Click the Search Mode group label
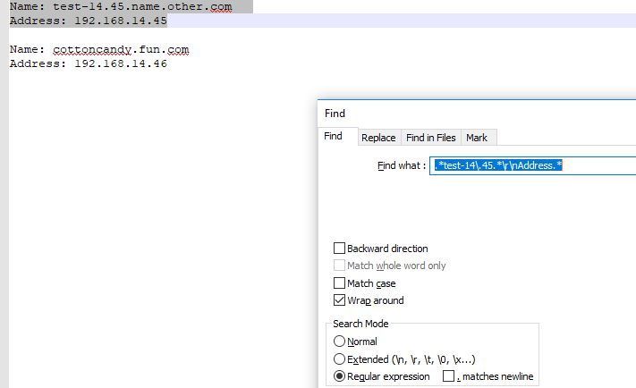The width and height of the screenshot is (636, 388). coord(360,324)
